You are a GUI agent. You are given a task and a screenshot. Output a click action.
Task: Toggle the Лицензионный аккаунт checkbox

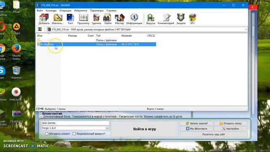pyautogui.click(x=74, y=134)
